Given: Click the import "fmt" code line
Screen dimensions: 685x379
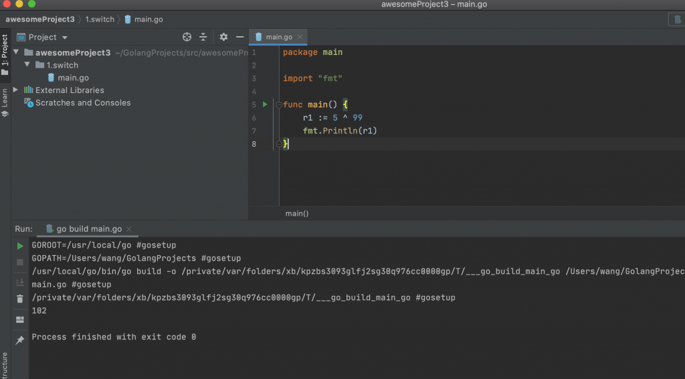Looking at the screenshot, I should (312, 78).
